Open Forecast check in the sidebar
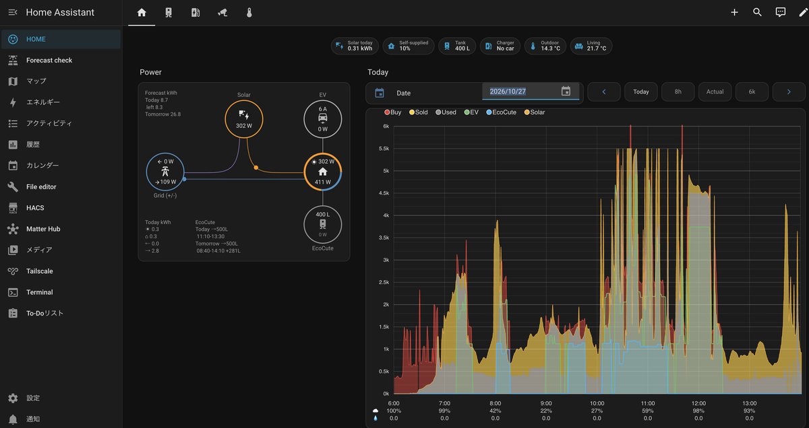 pos(61,61)
